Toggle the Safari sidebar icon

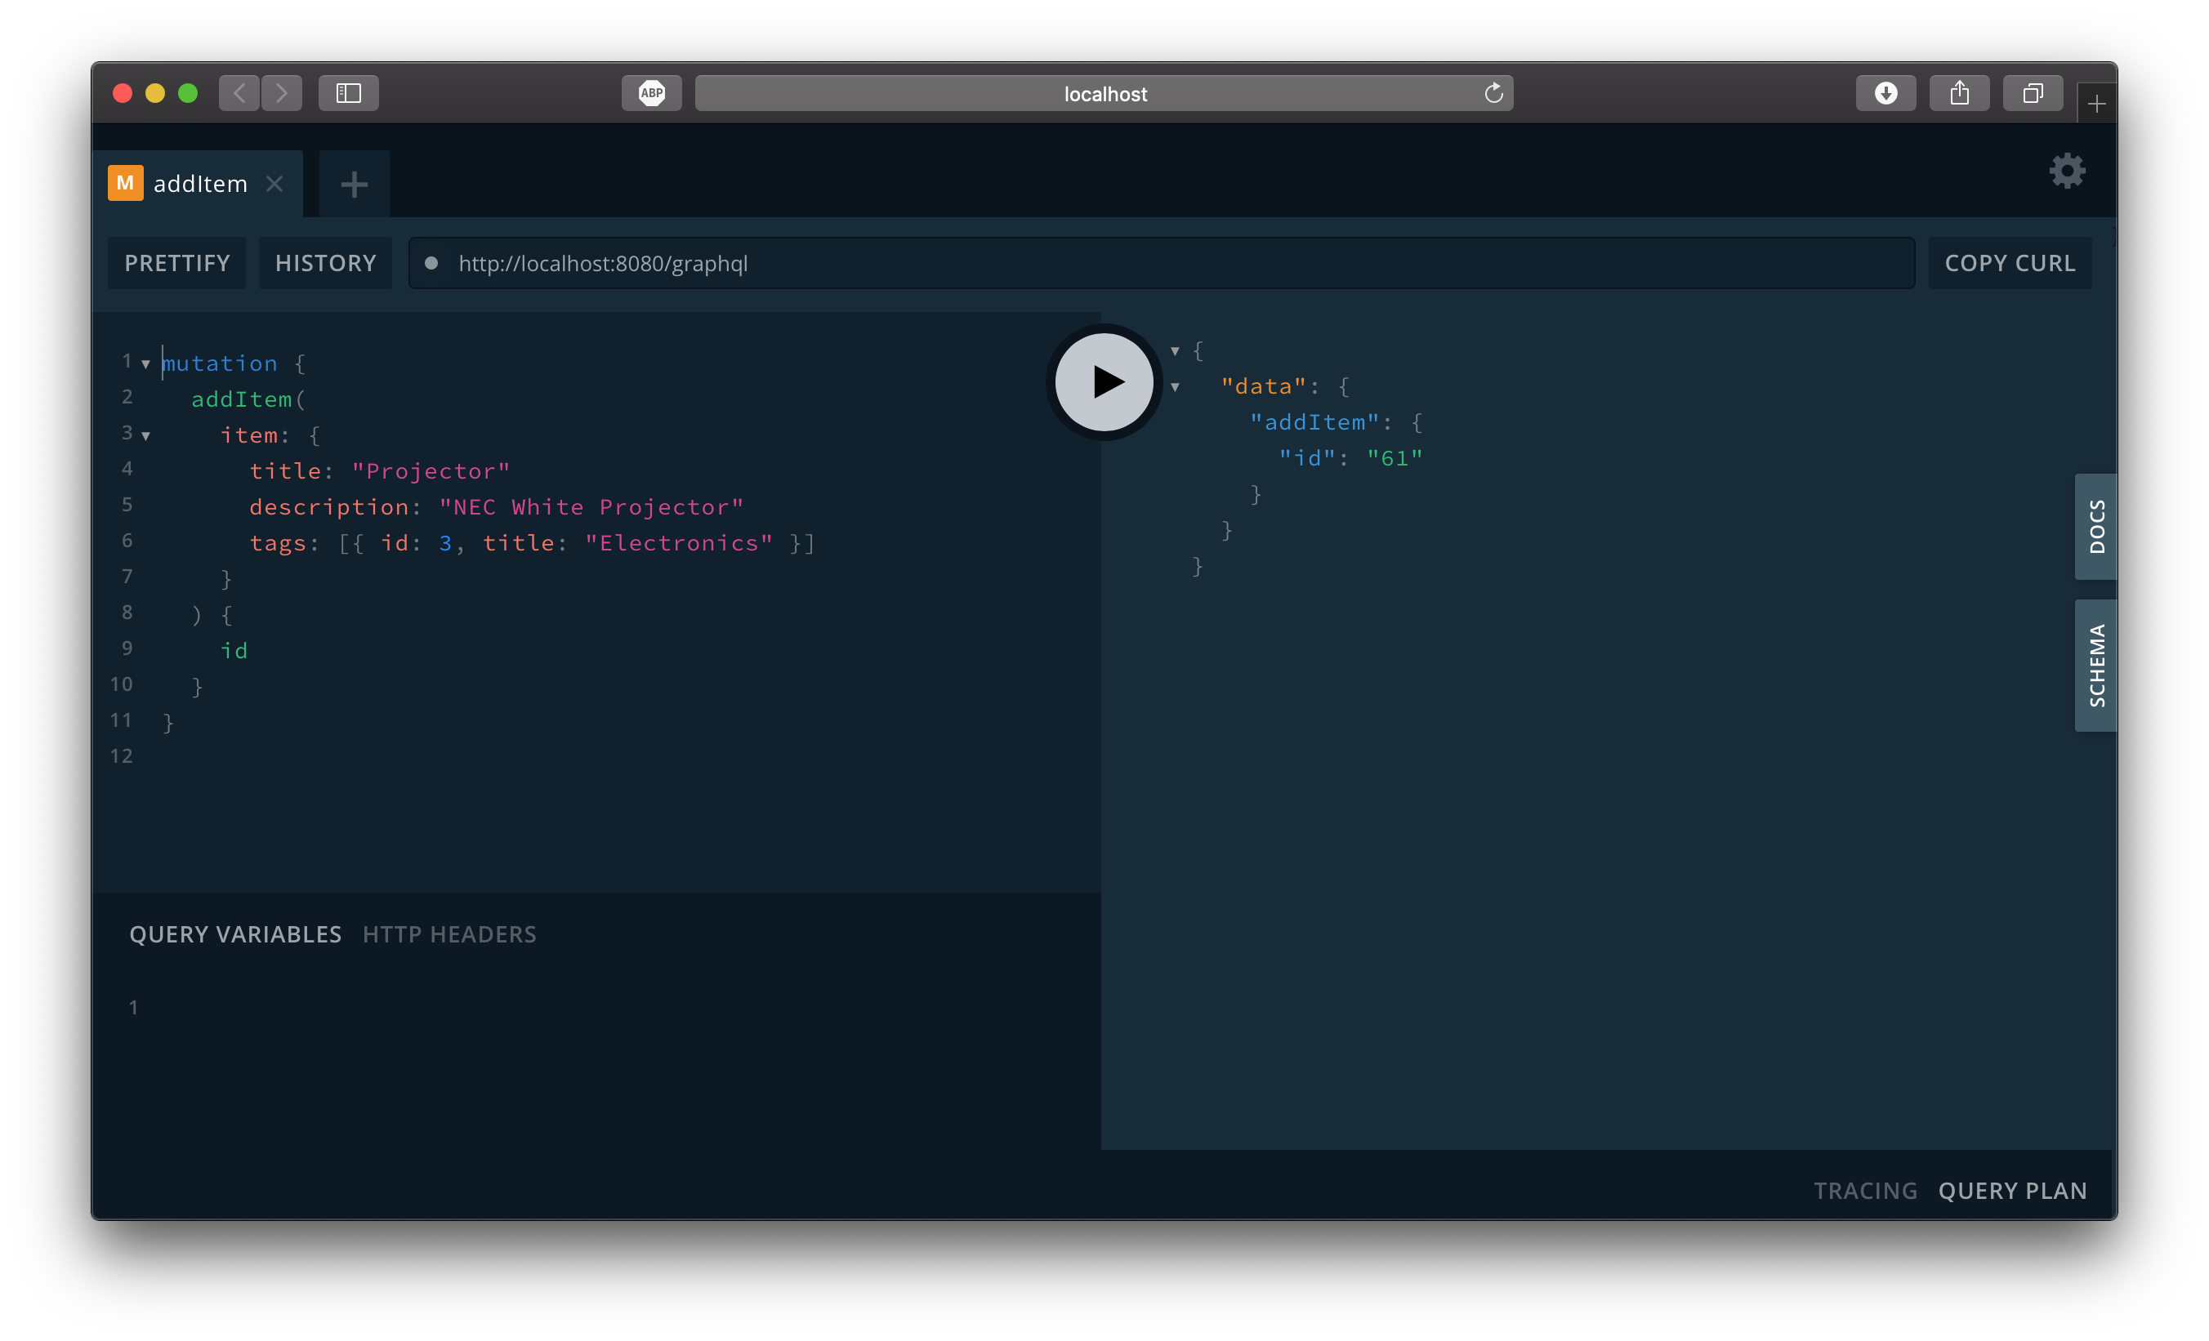(349, 92)
